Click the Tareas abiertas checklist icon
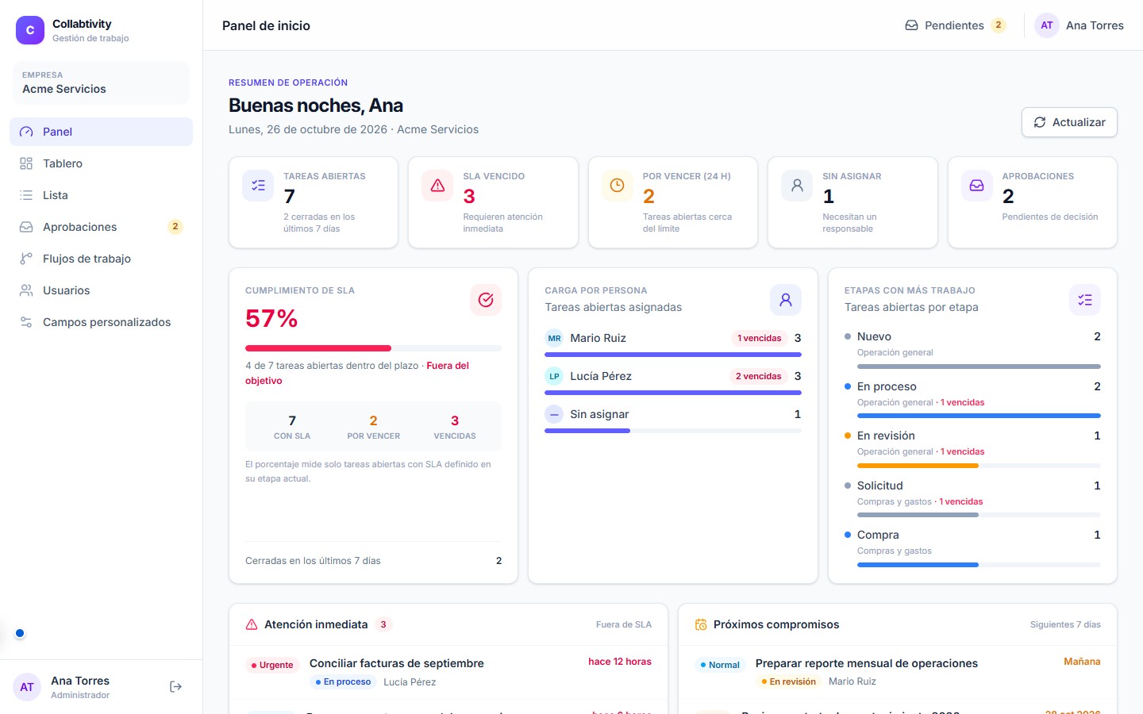This screenshot has width=1143, height=714. click(258, 186)
